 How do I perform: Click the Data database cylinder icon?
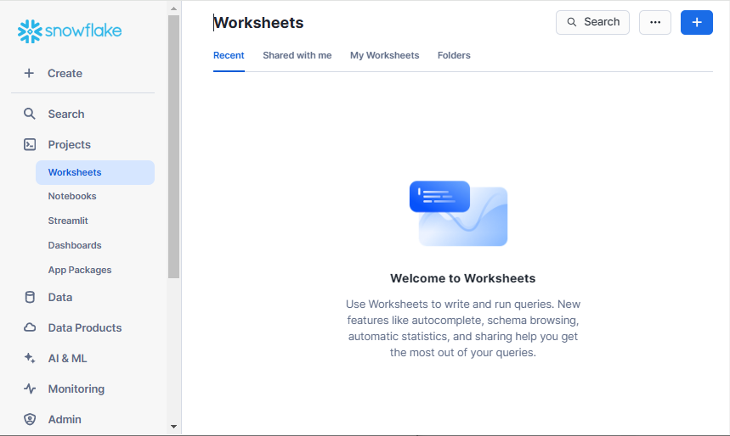tap(30, 297)
